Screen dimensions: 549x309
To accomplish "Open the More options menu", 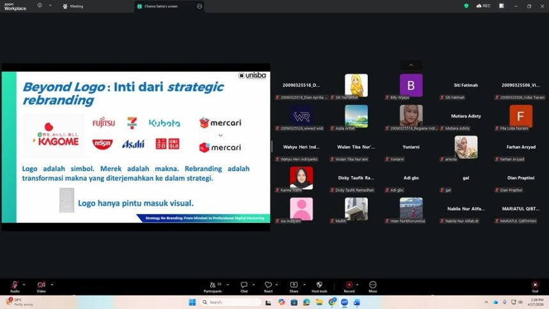I will tap(373, 287).
